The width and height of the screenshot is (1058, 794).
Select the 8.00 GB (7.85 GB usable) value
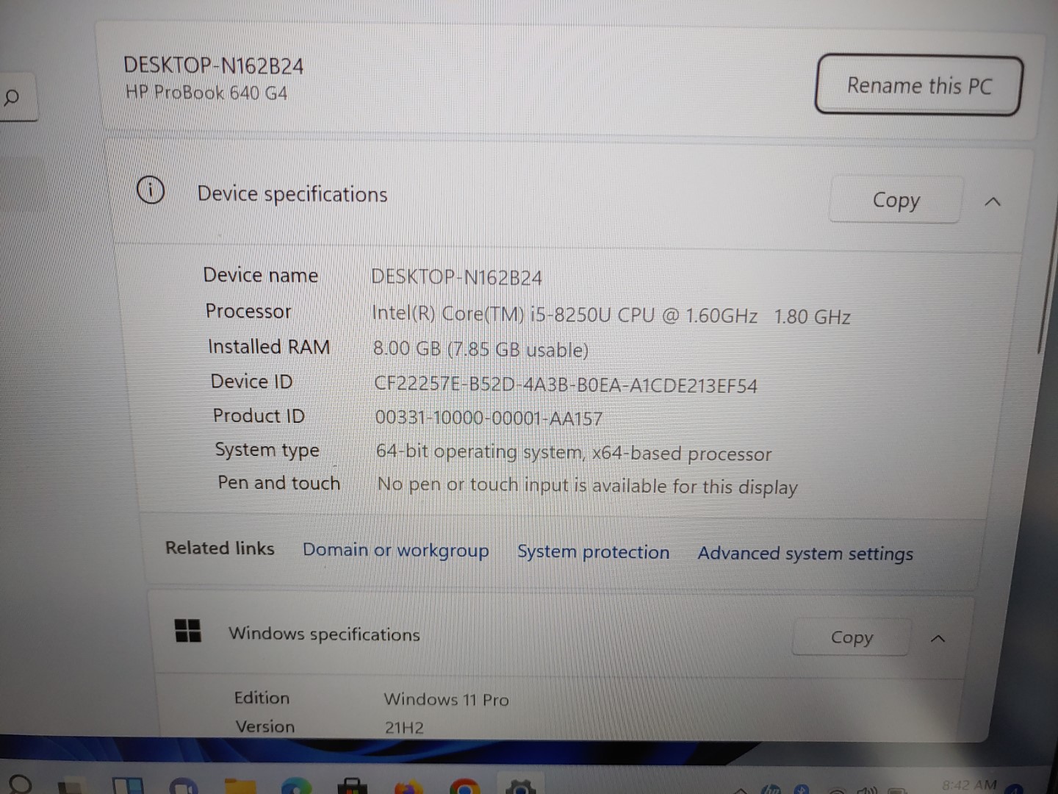[x=481, y=349]
